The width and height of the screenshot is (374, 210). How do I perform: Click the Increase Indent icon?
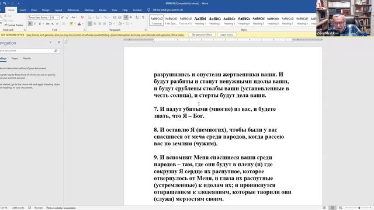120,17
